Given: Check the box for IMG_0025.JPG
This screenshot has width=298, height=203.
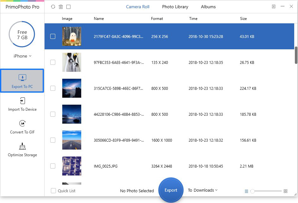Looking at the screenshot, I should tap(53, 166).
